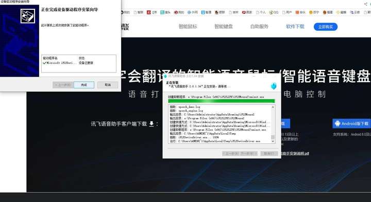
Task: Click the 输出目录 AppData\Local\Temp log line
Action: coord(203,134)
